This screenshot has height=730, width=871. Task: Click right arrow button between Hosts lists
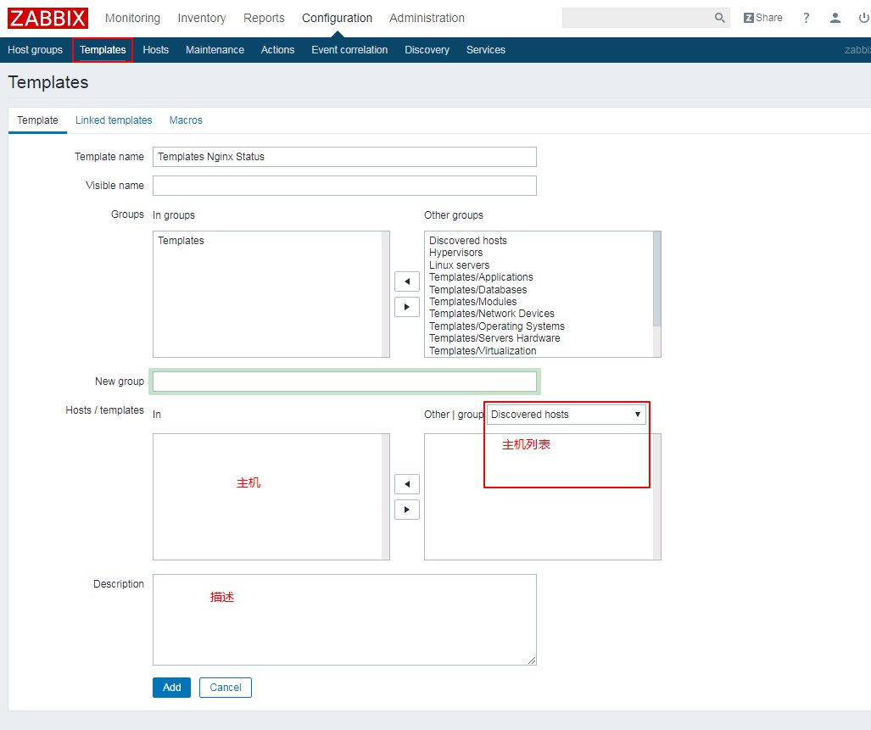pos(407,510)
